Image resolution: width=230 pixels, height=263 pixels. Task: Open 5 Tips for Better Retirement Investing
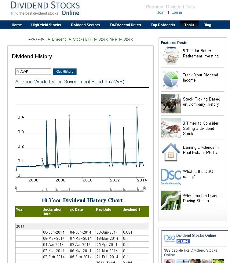click(x=201, y=53)
